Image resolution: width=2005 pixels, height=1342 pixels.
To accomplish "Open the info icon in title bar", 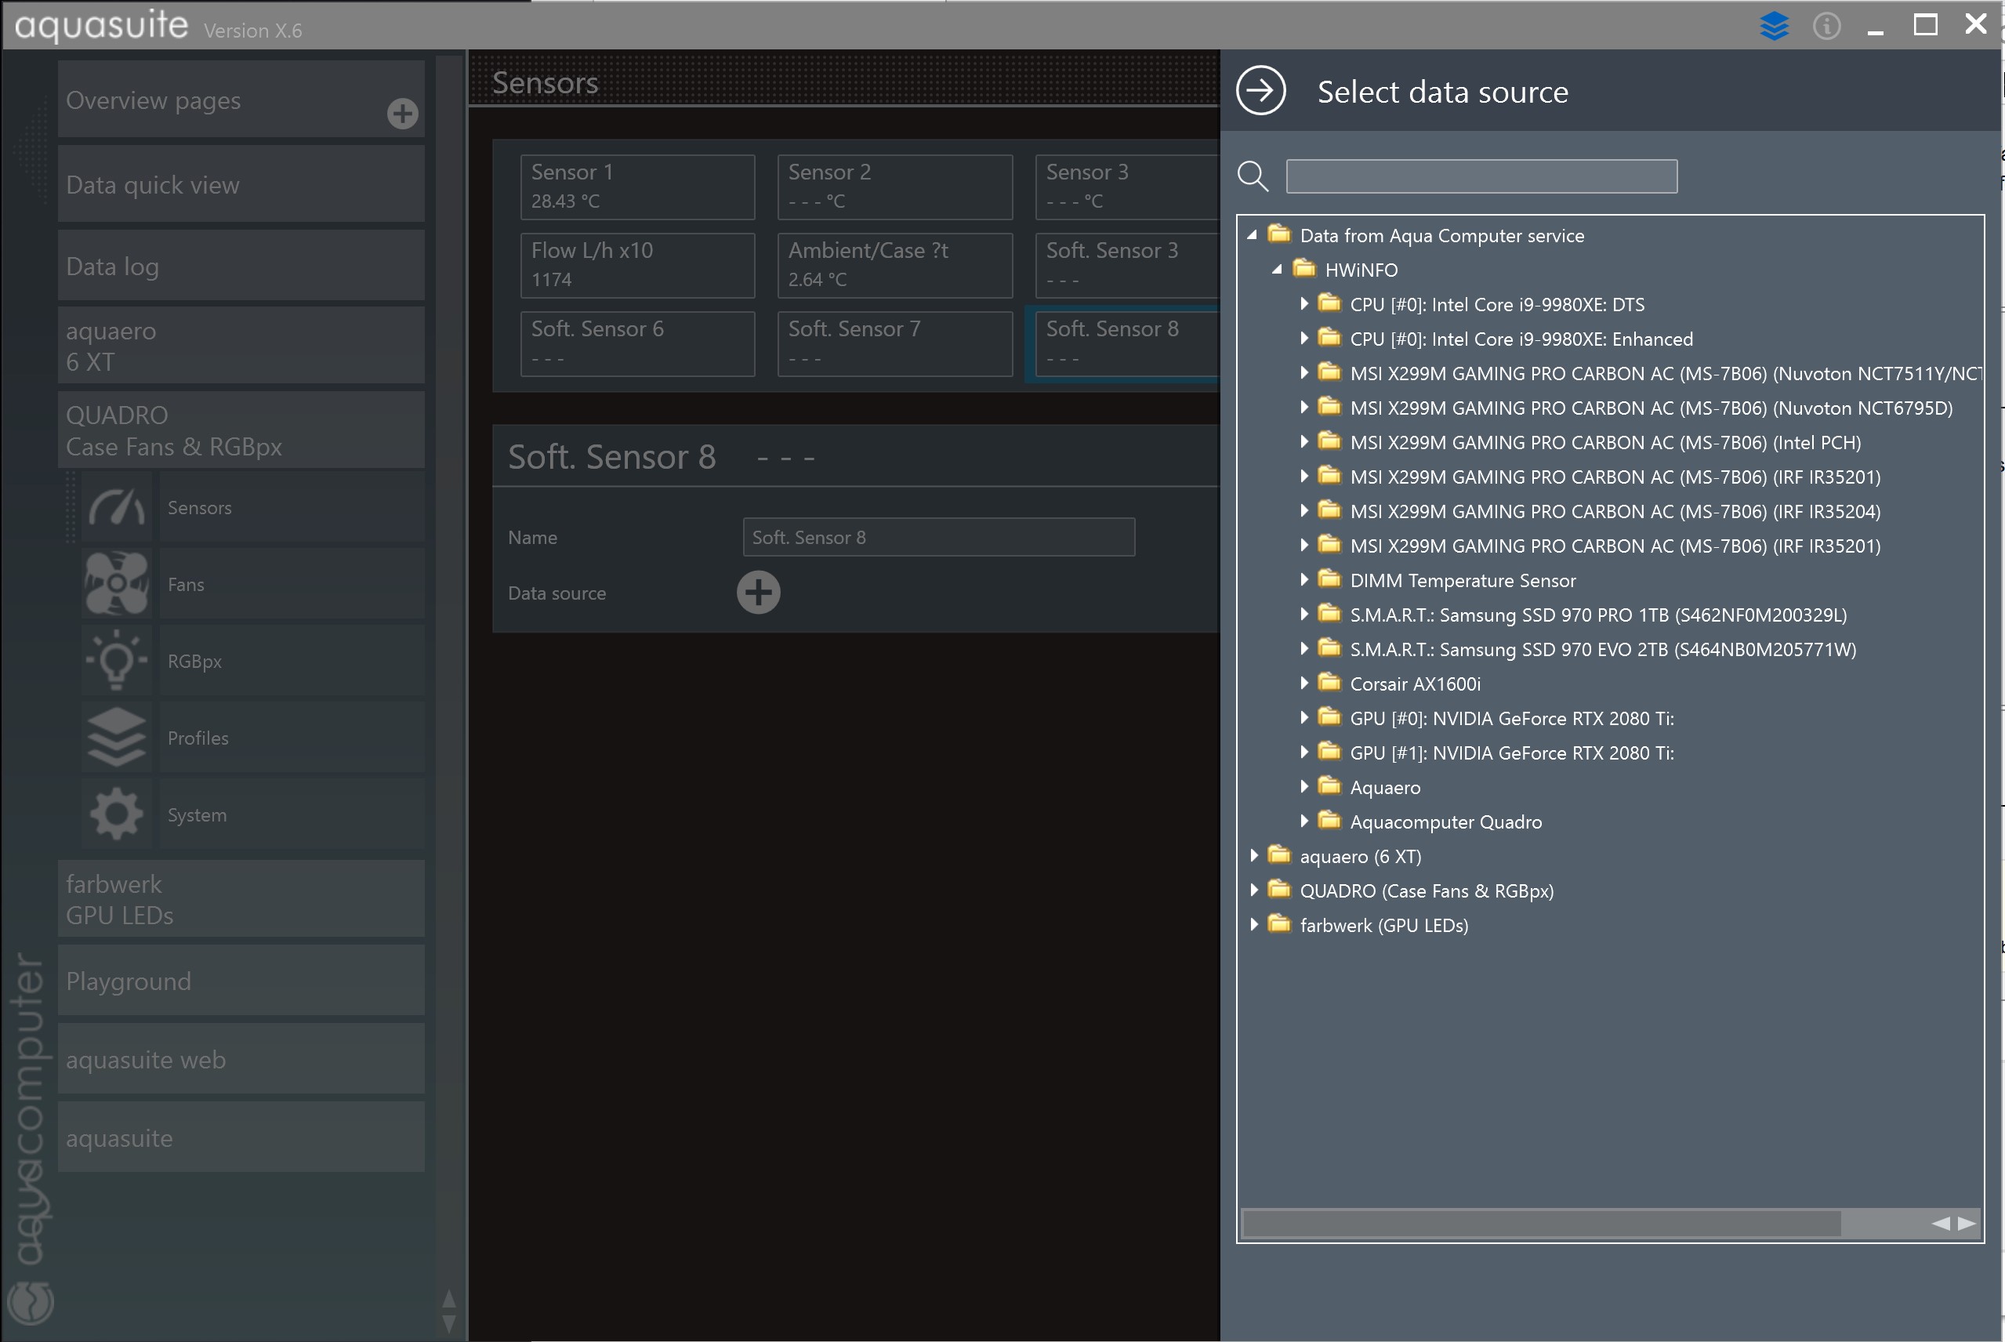I will click(x=1826, y=27).
